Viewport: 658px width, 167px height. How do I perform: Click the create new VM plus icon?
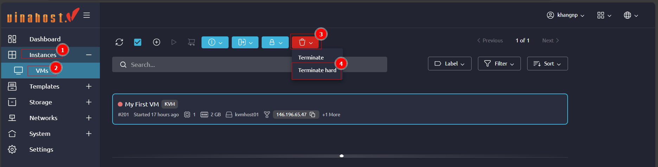tap(156, 42)
